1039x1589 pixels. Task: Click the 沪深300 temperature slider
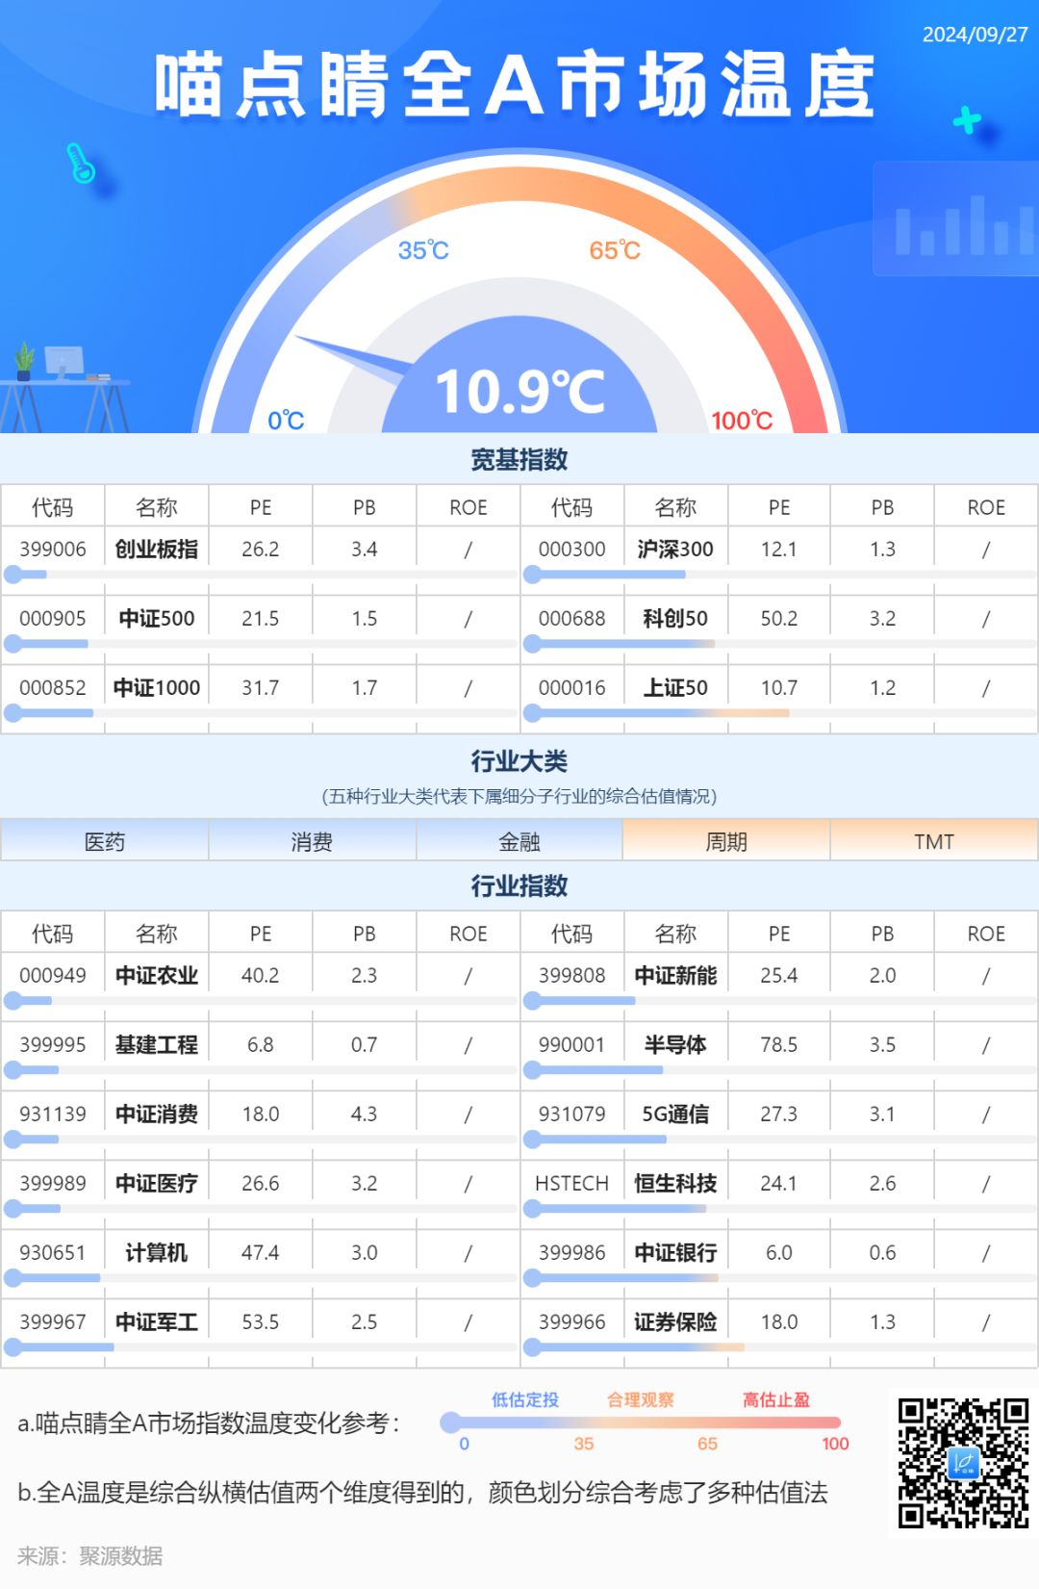click(779, 575)
